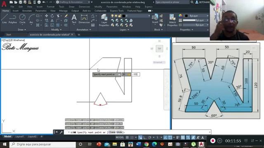Expand the Modify panel
This screenshot has height=148, width=264.
pos(56,30)
